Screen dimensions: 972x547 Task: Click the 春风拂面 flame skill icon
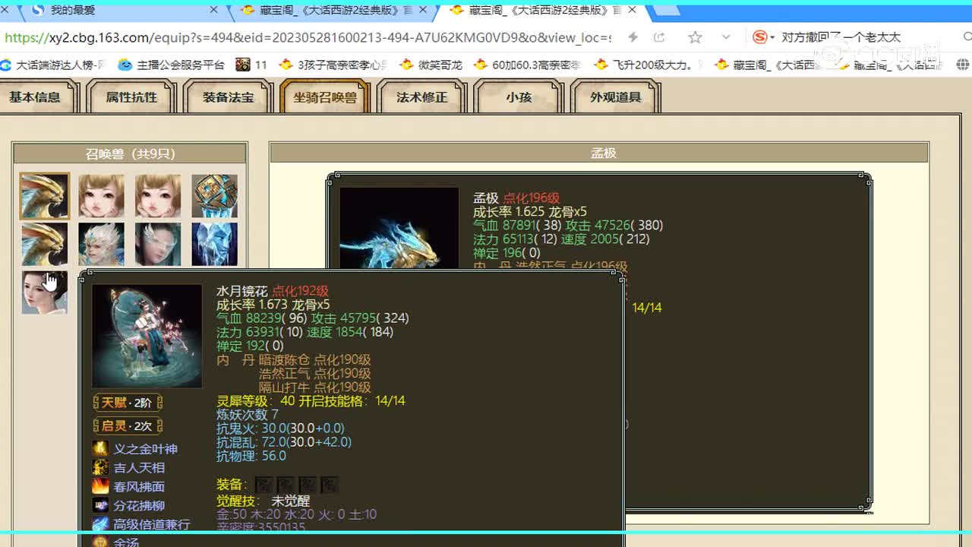pyautogui.click(x=100, y=486)
